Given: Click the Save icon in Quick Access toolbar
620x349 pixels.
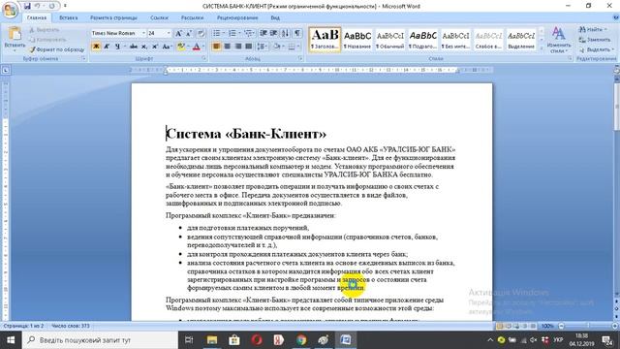Looking at the screenshot, I should click(x=27, y=6).
